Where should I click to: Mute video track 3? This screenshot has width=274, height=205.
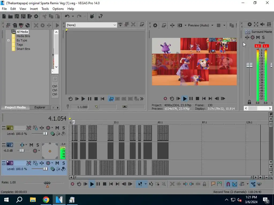(57, 163)
